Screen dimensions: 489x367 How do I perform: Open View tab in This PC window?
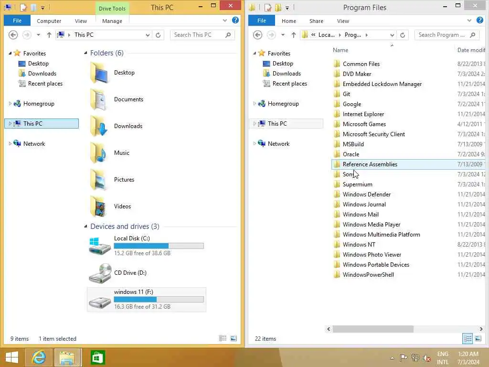point(81,21)
